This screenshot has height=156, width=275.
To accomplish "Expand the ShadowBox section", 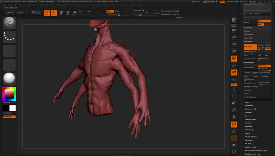I will point(249,34).
